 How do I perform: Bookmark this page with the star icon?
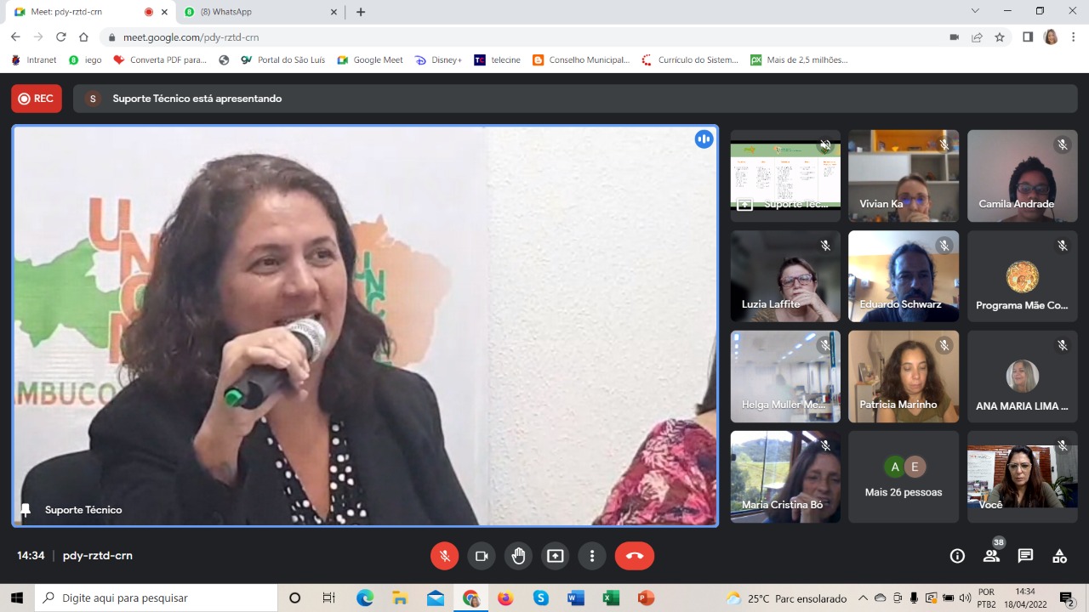tap(1000, 37)
